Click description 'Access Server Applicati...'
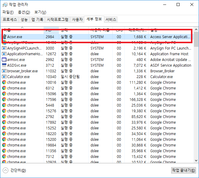 (x=170, y=37)
